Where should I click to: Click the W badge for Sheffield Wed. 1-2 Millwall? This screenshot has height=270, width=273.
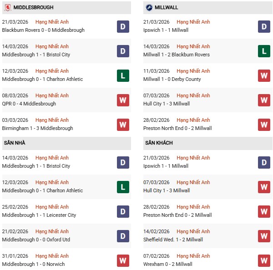(264, 236)
